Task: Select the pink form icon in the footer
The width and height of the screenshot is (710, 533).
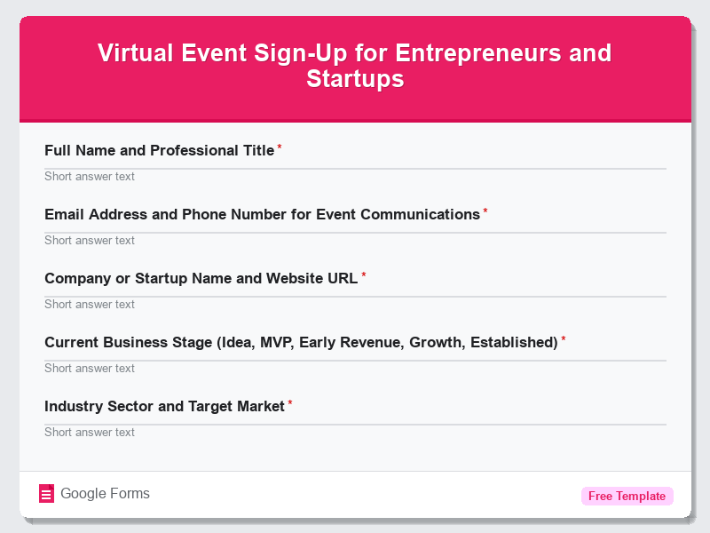Action: tap(46, 493)
